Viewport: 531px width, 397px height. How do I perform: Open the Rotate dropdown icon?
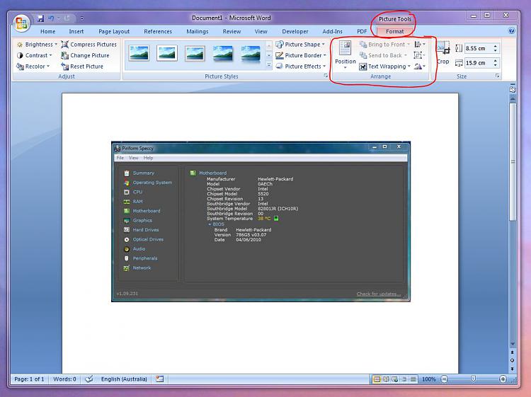[x=420, y=67]
